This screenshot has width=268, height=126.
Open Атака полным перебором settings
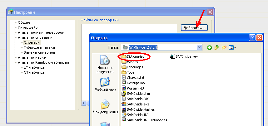41,32
